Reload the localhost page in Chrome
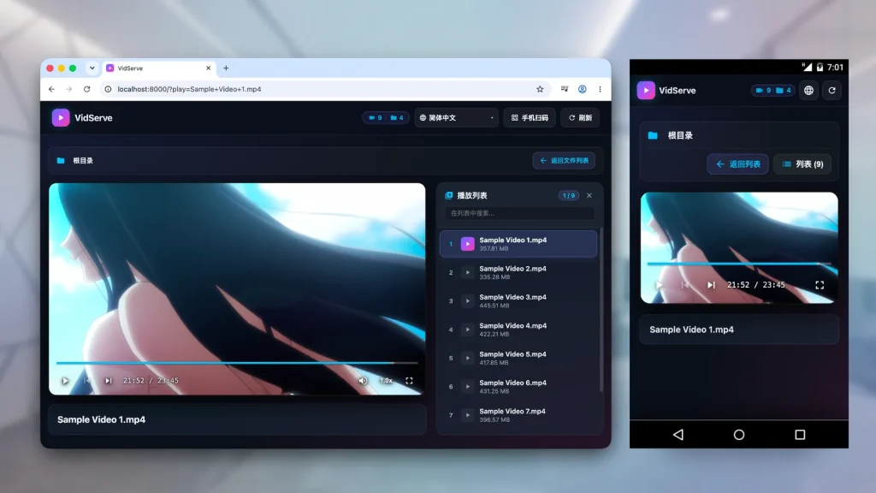Viewport: 876px width, 493px height. point(86,89)
